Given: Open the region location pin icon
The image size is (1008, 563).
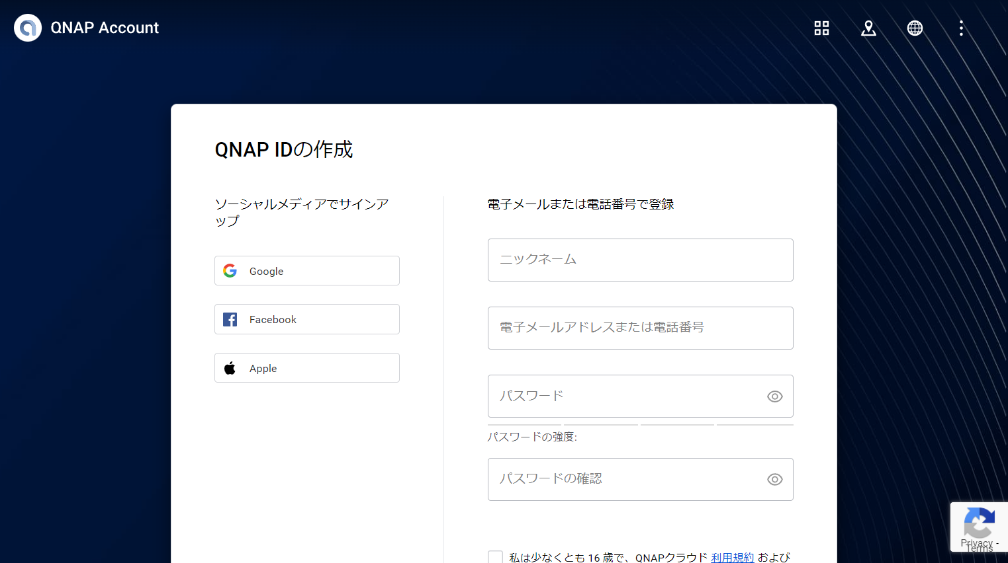Looking at the screenshot, I should pyautogui.click(x=868, y=28).
